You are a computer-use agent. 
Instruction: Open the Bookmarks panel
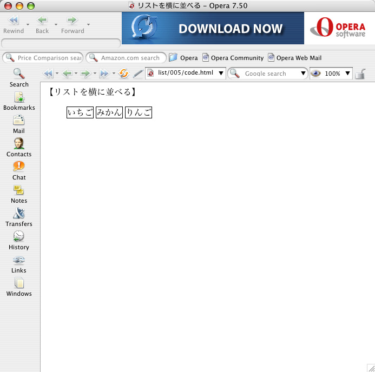pos(19,101)
